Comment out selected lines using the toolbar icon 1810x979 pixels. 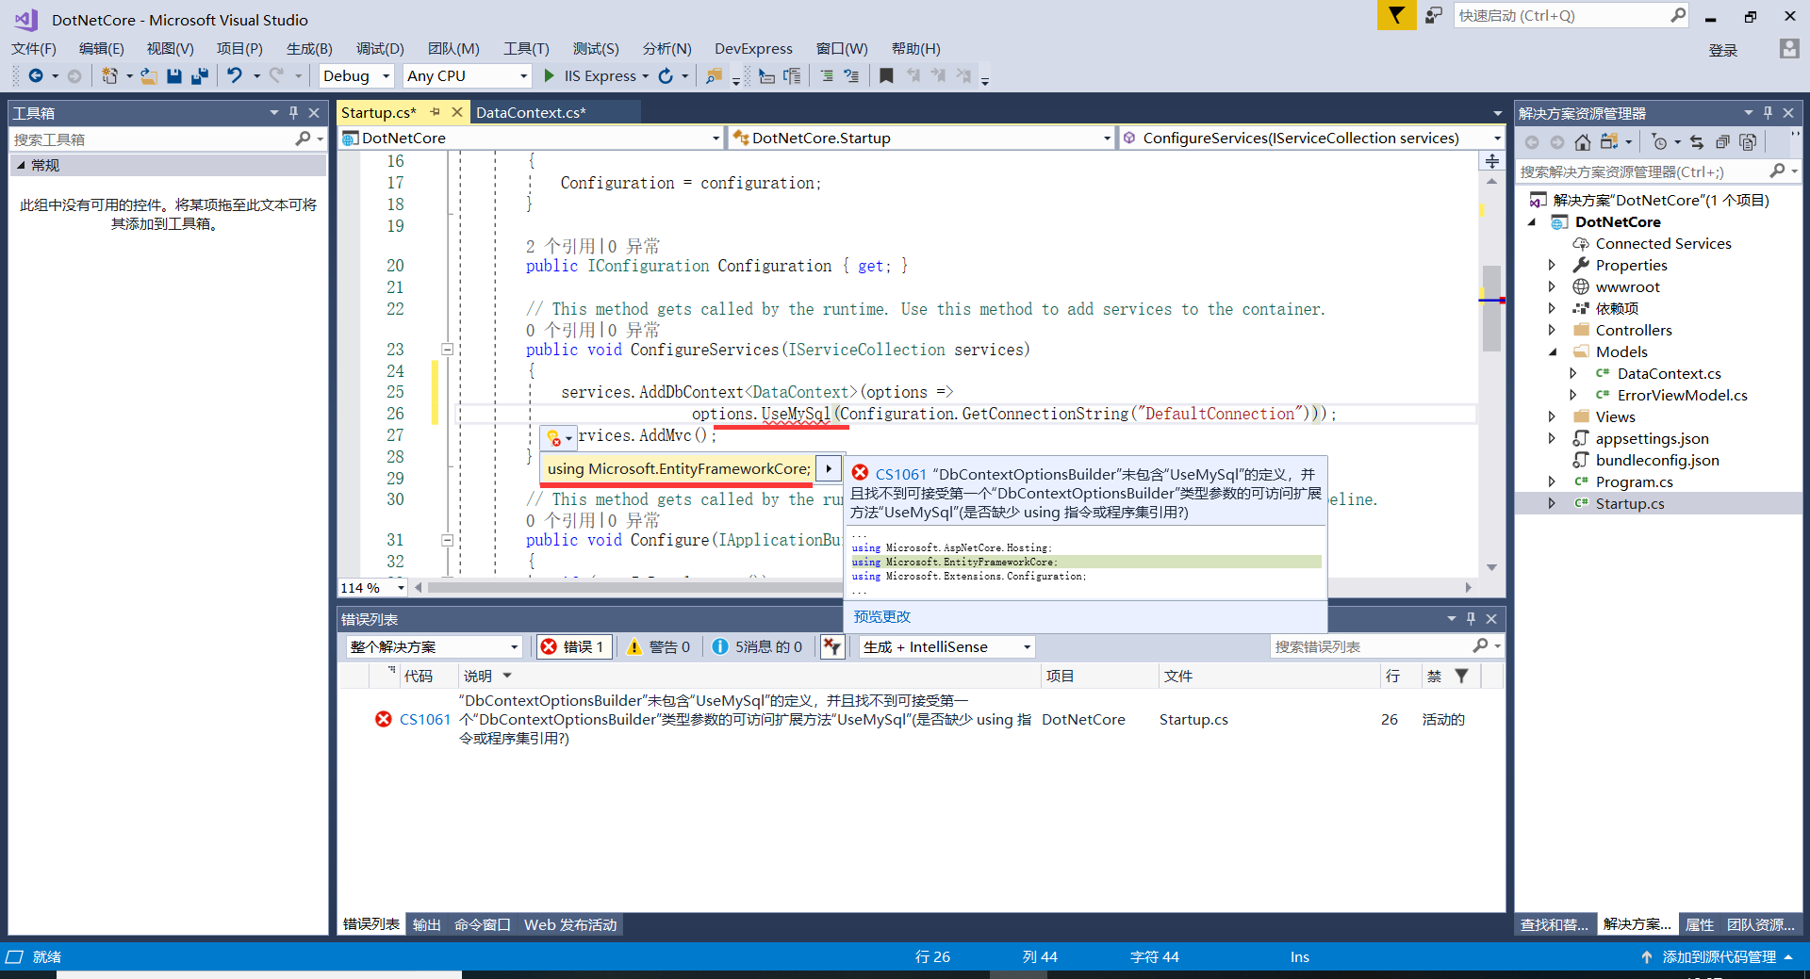(x=827, y=76)
